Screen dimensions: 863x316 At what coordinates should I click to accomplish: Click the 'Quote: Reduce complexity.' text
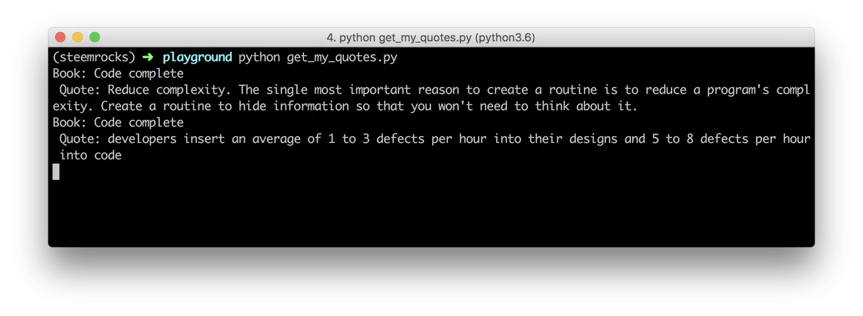(x=146, y=90)
